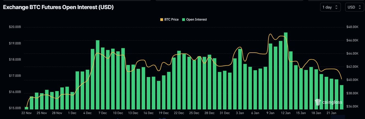
Task: Toggle the Open Interest legend series
Action: pos(196,19)
